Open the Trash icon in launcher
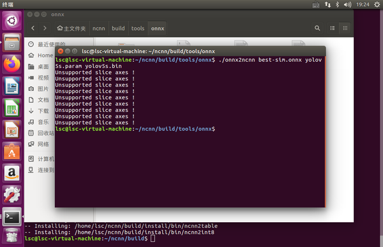This screenshot has width=383, height=247. click(x=11, y=236)
